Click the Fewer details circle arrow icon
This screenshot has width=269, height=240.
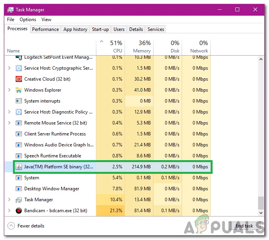[11, 226]
